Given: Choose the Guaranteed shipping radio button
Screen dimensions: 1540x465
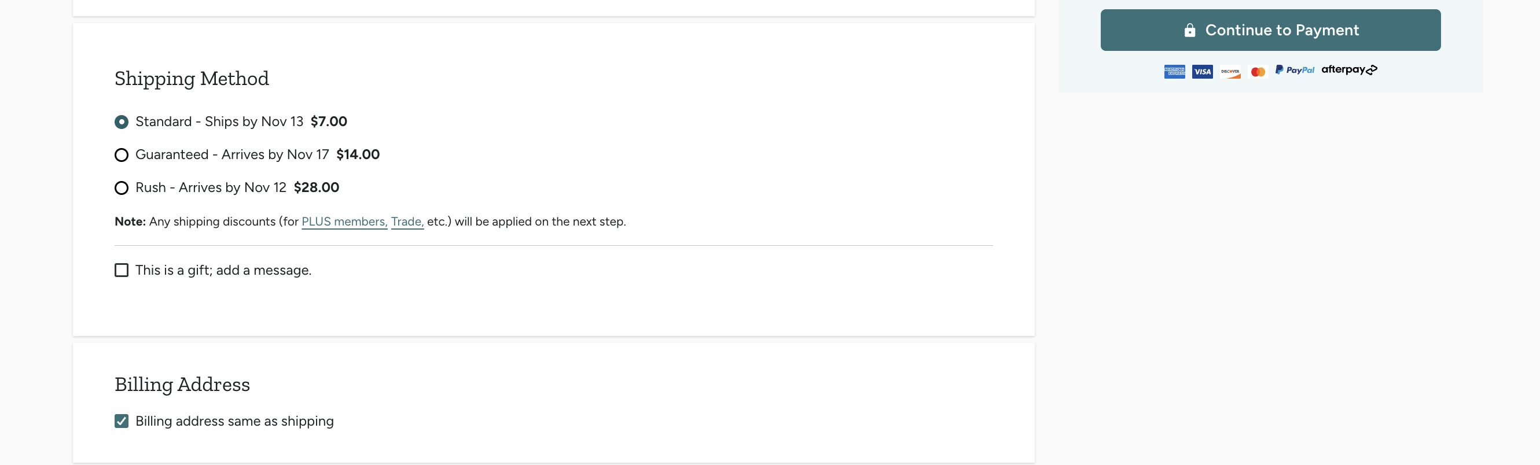Looking at the screenshot, I should [122, 156].
